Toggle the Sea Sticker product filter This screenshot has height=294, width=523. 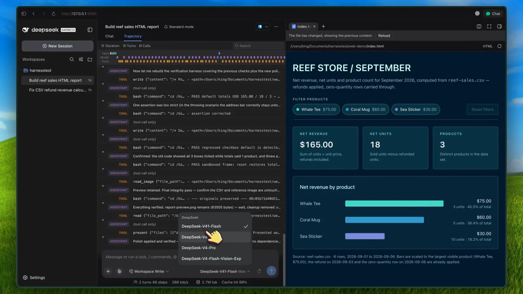415,109
